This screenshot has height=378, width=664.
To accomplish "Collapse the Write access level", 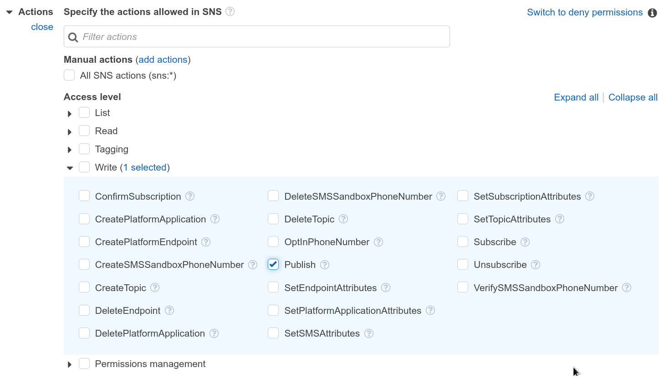I will pos(70,168).
